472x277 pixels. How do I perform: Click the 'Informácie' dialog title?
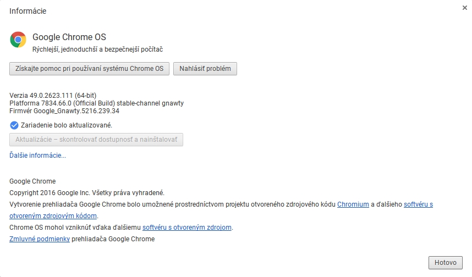[28, 11]
